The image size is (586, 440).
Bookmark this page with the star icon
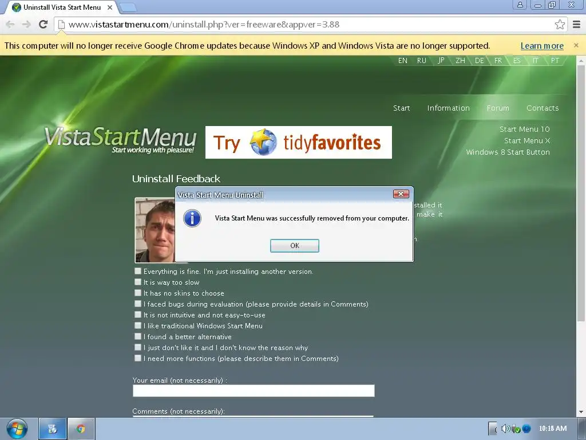560,24
